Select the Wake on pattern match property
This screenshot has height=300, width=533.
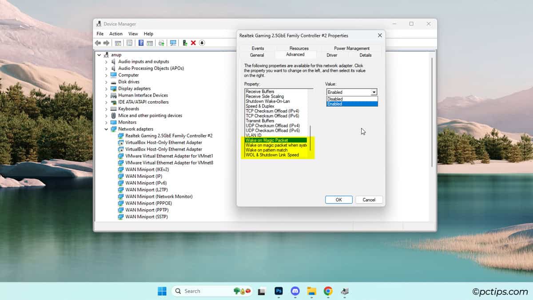pos(276,150)
